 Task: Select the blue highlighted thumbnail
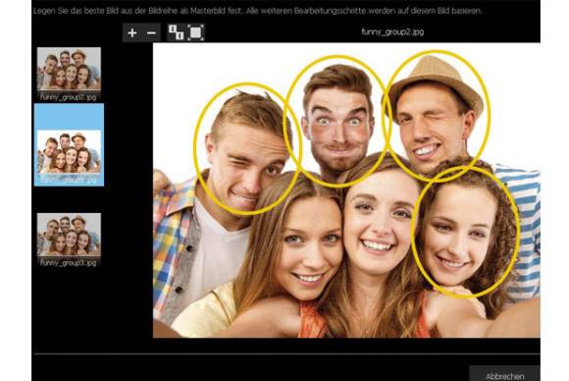pos(69,145)
